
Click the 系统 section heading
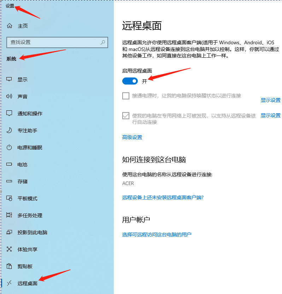coord(11,59)
